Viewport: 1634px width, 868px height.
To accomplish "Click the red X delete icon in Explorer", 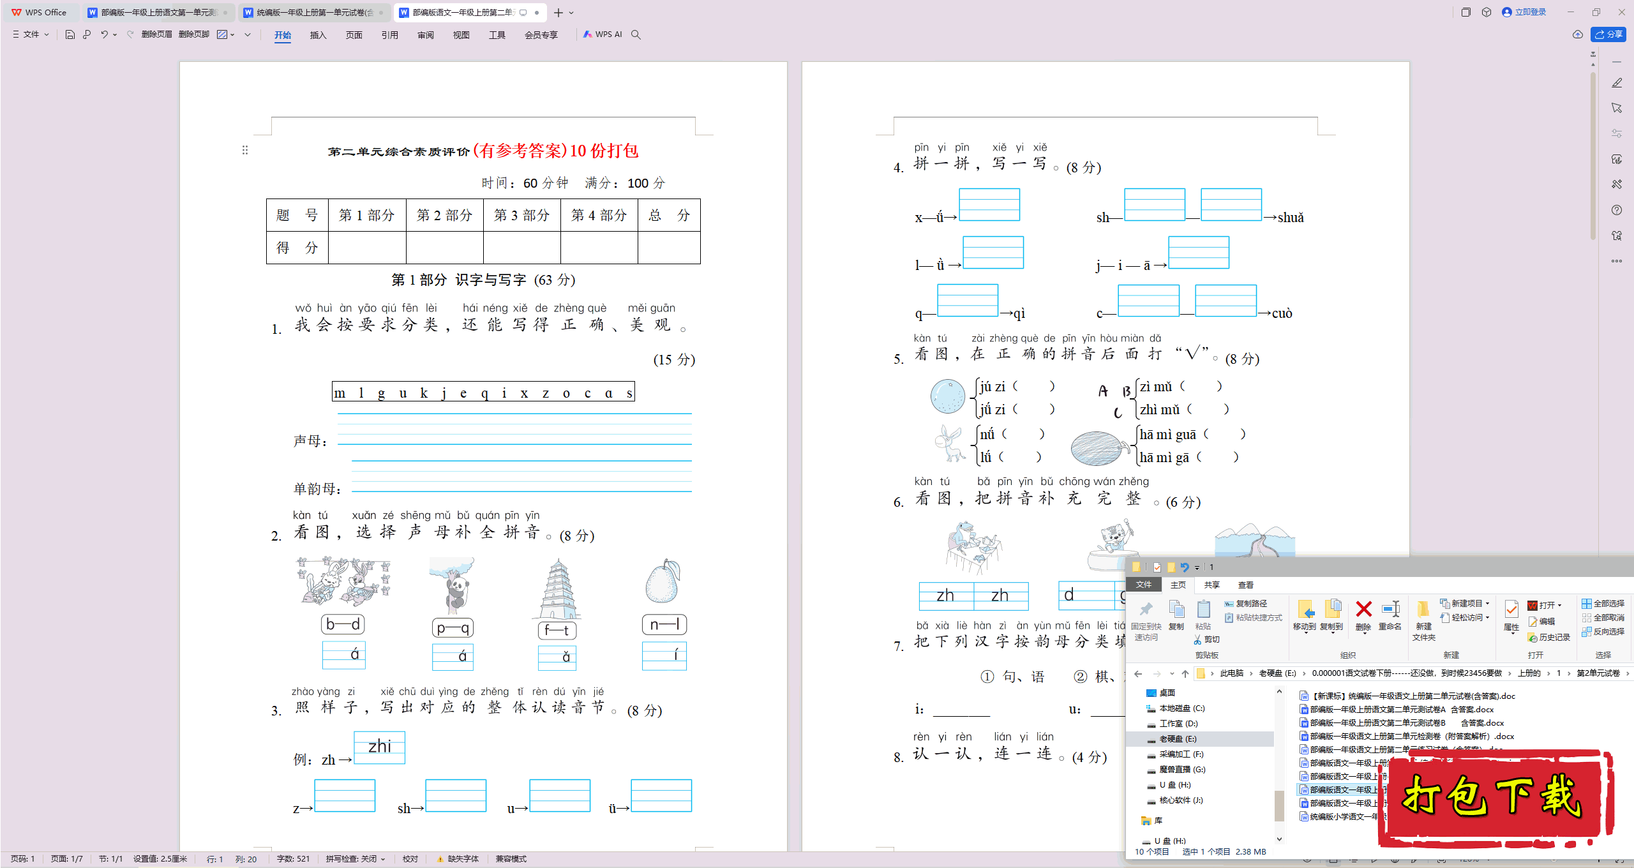I will click(1363, 609).
